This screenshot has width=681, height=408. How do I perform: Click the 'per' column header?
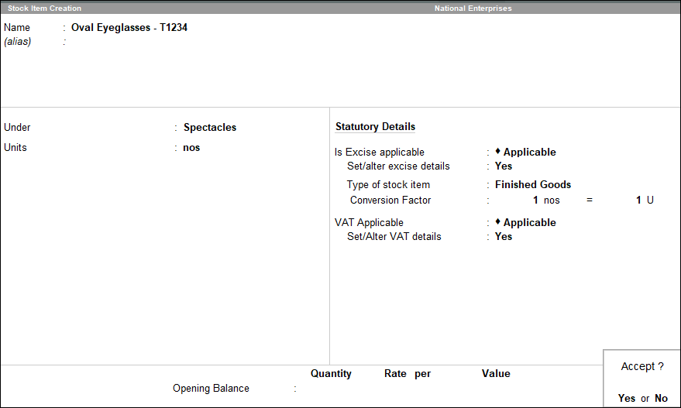422,374
